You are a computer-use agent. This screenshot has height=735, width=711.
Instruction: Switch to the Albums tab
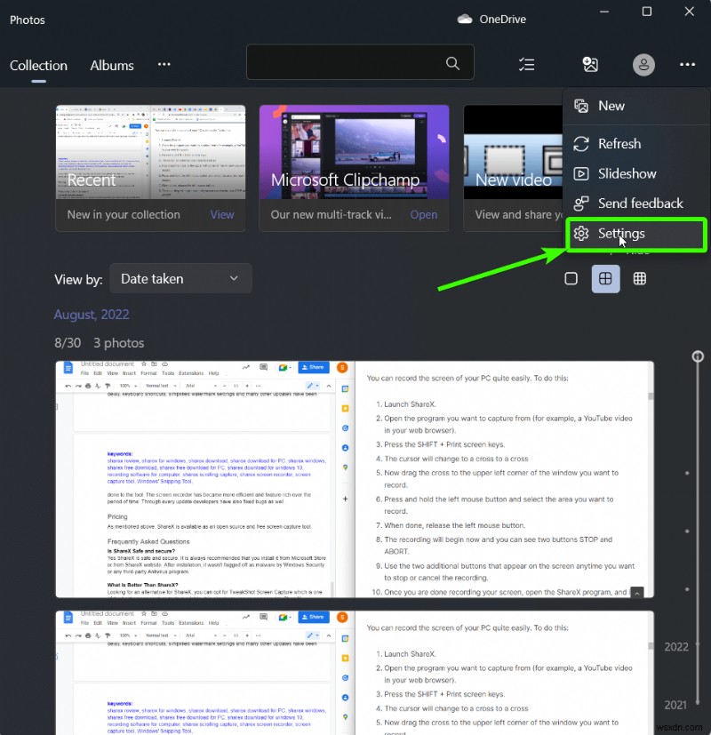[x=111, y=65]
